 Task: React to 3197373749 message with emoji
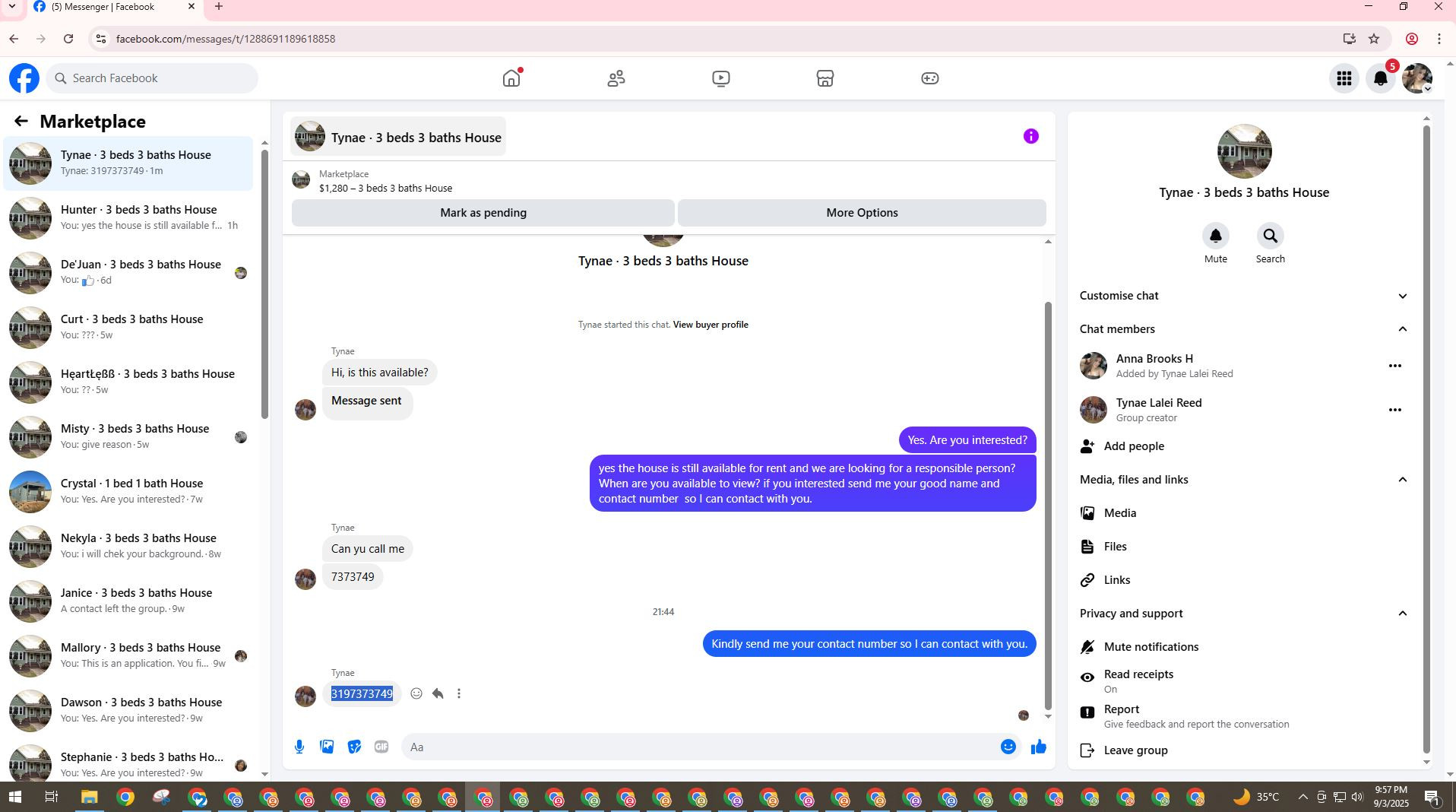[416, 694]
